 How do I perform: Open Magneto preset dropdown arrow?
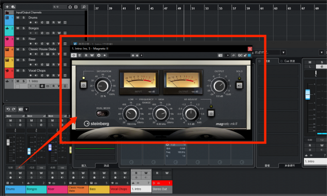pos(141,55)
